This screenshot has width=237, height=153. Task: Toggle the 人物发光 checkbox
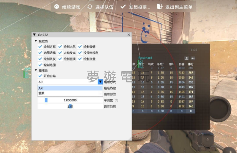(x=60, y=53)
